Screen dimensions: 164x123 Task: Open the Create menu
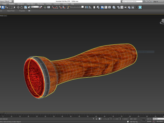tap(4, 4)
